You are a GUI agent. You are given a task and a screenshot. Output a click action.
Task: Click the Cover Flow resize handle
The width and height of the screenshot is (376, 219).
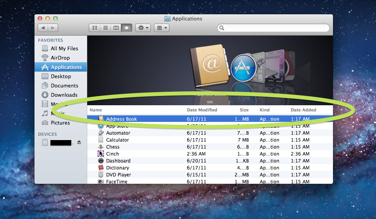pos(210,102)
